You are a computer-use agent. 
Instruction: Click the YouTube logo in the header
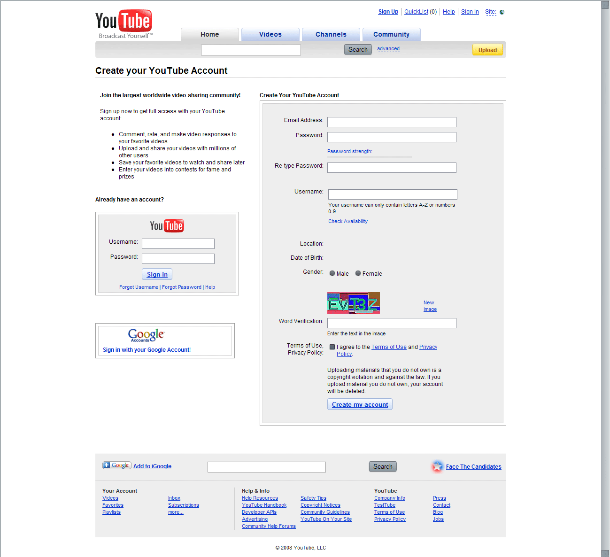point(124,23)
